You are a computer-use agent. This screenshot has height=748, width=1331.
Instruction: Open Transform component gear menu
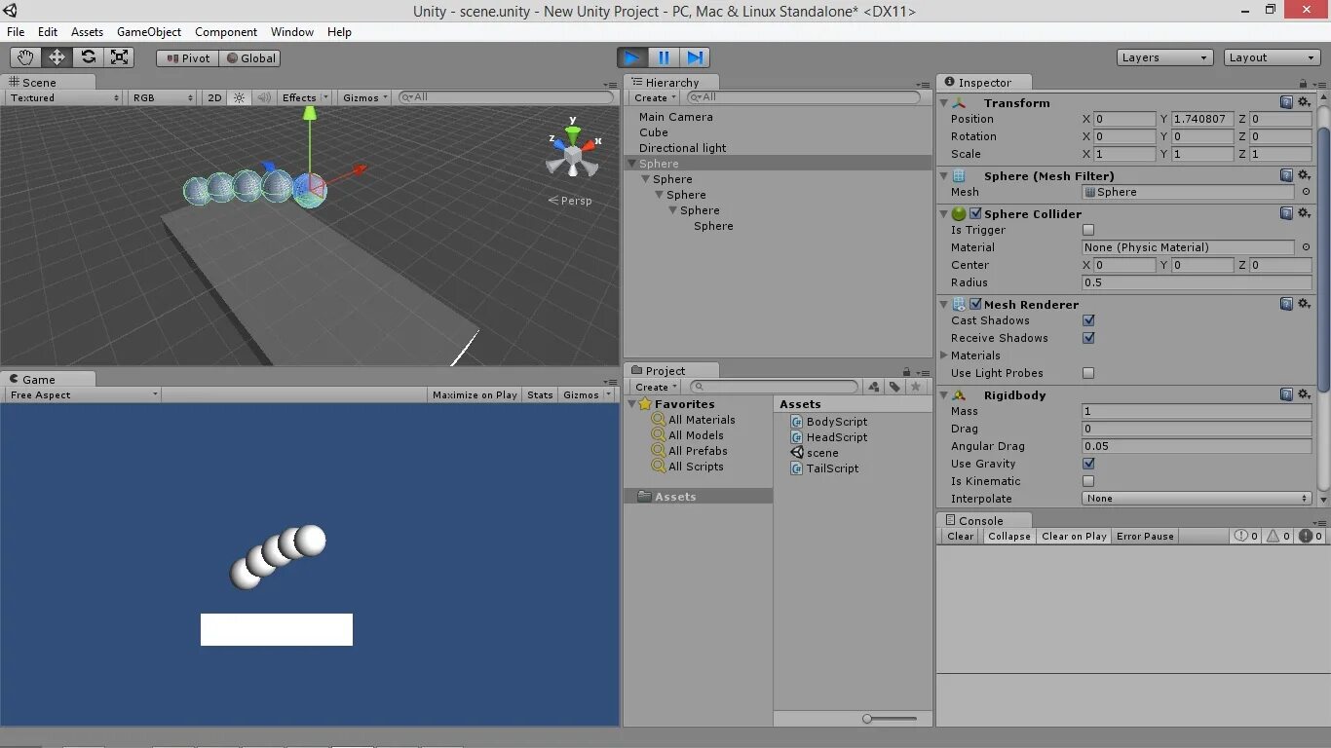click(x=1304, y=102)
